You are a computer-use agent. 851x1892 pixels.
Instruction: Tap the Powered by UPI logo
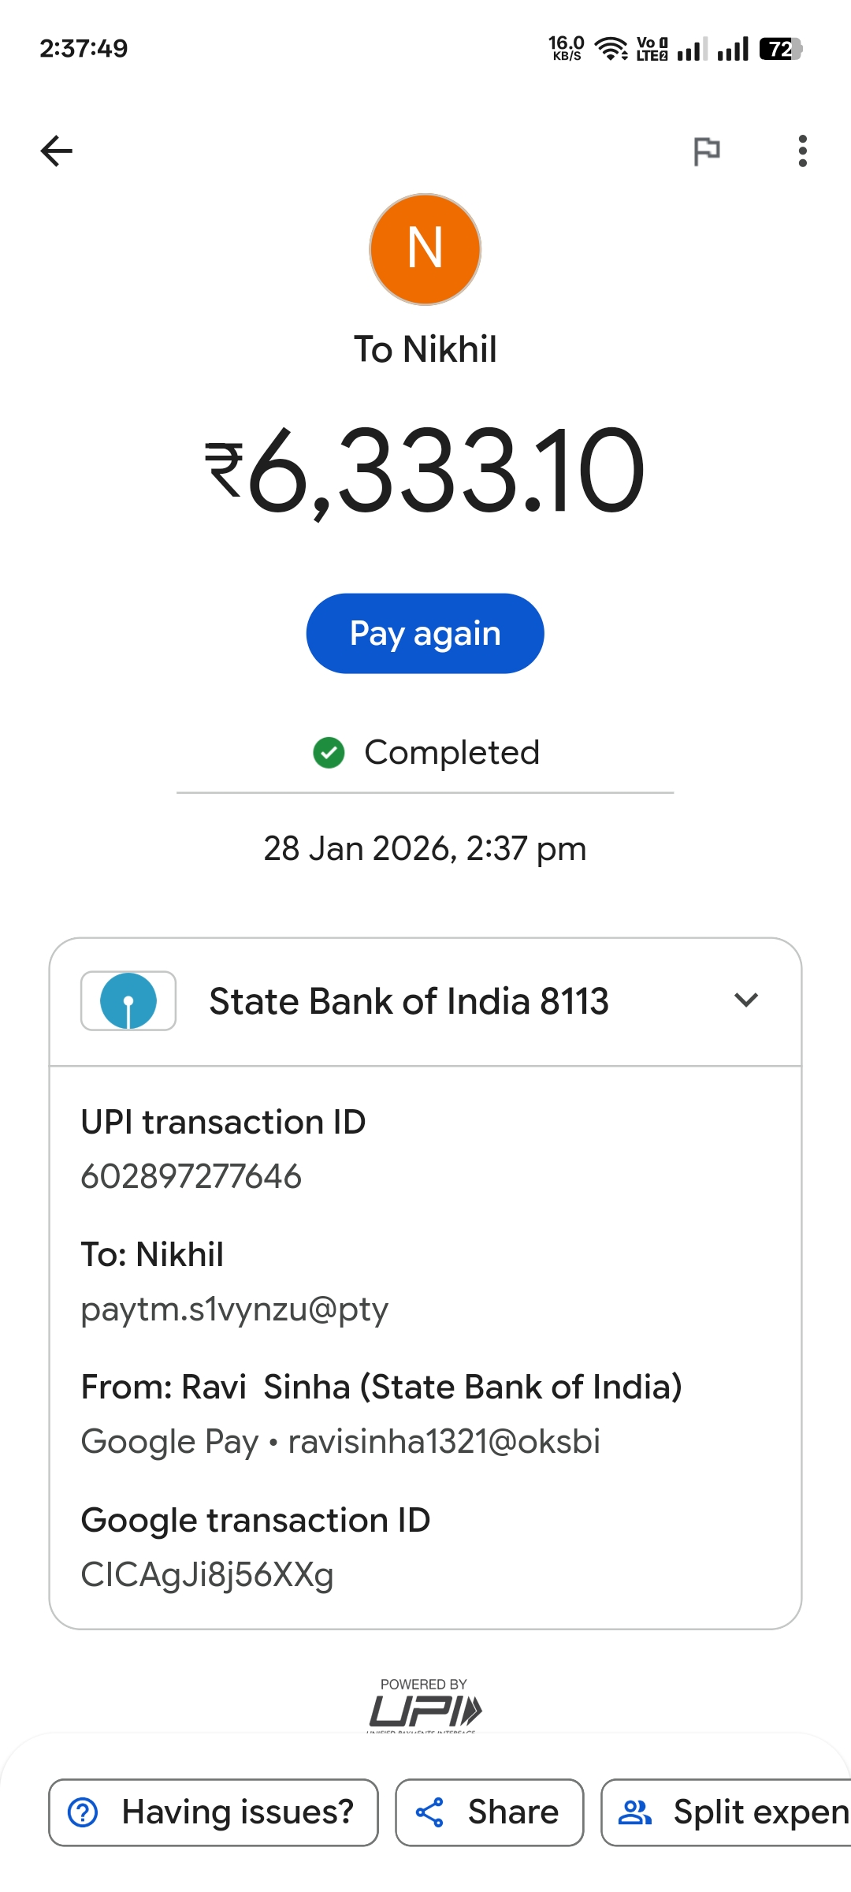point(425,1706)
